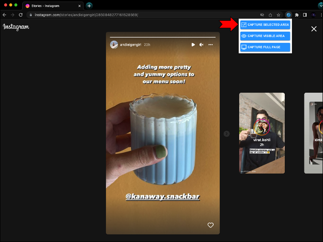The width and height of the screenshot is (323, 242).
Task: Open the Extensions puzzle icon
Action: 297,15
